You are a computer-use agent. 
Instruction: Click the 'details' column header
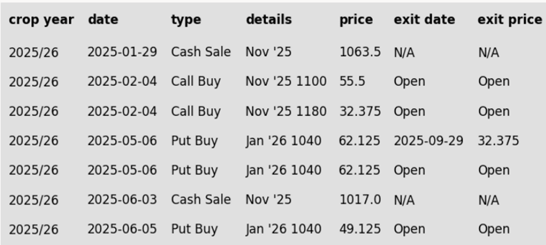click(269, 20)
